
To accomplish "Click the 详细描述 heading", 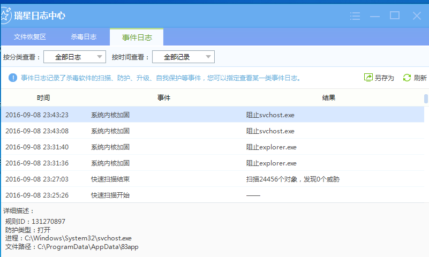I will pyautogui.click(x=18, y=211).
